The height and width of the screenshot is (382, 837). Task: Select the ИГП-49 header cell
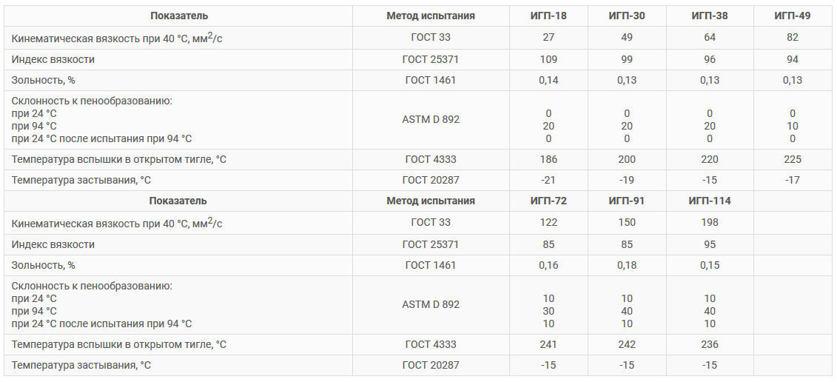coord(792,16)
